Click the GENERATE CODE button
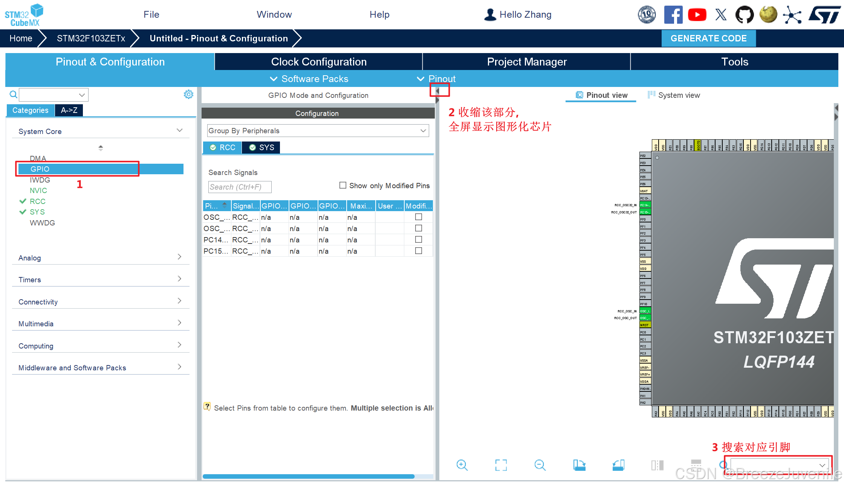This screenshot has width=844, height=487. pyautogui.click(x=708, y=38)
